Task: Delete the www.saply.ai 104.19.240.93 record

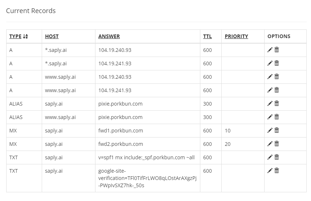Action: tap(277, 77)
